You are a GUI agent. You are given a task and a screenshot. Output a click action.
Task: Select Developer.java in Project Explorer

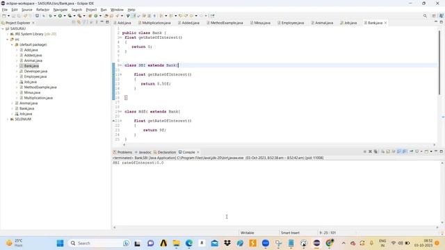pos(35,71)
